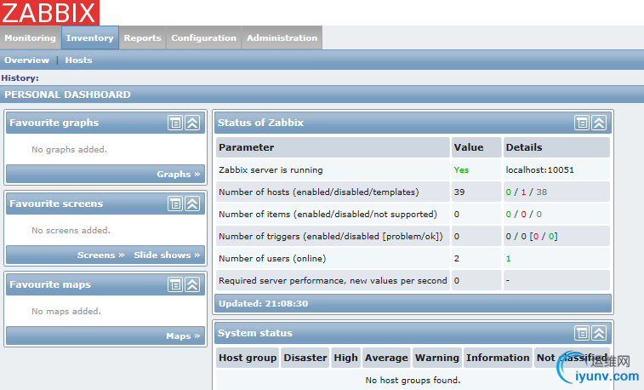The image size is (644, 390).
Task: Click triggers details '0 / 0 [0 / 0]'
Action: (x=532, y=237)
